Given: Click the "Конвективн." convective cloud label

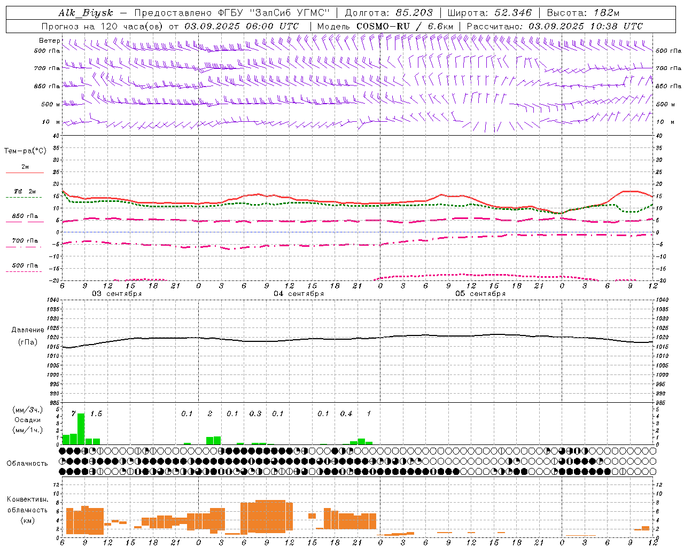Looking at the screenshot, I should click(x=27, y=499).
